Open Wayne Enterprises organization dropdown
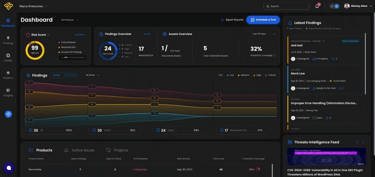 coord(33,6)
